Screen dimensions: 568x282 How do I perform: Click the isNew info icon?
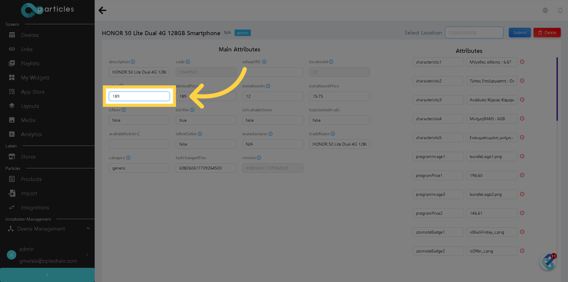(x=124, y=110)
